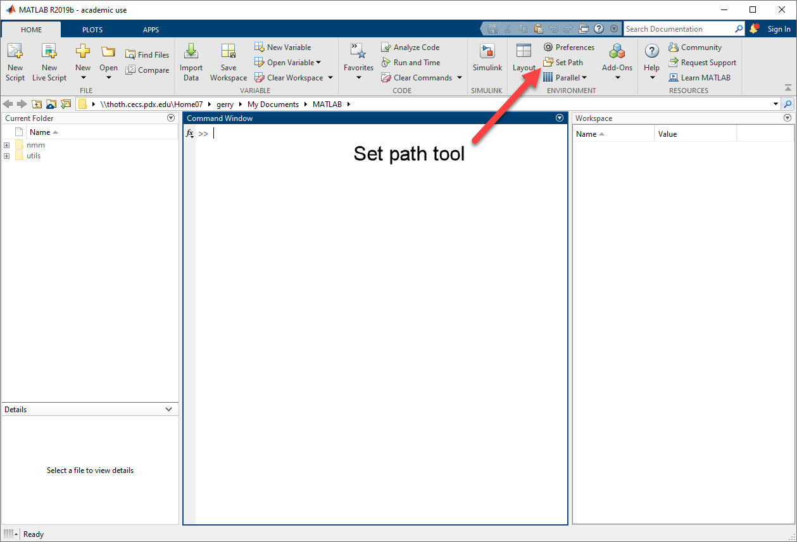Expand the utils folder tree node

(7, 156)
